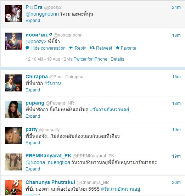
Task: Open the #วันวาน hashtag in Chirapha's tweet
Action: [52, 83]
